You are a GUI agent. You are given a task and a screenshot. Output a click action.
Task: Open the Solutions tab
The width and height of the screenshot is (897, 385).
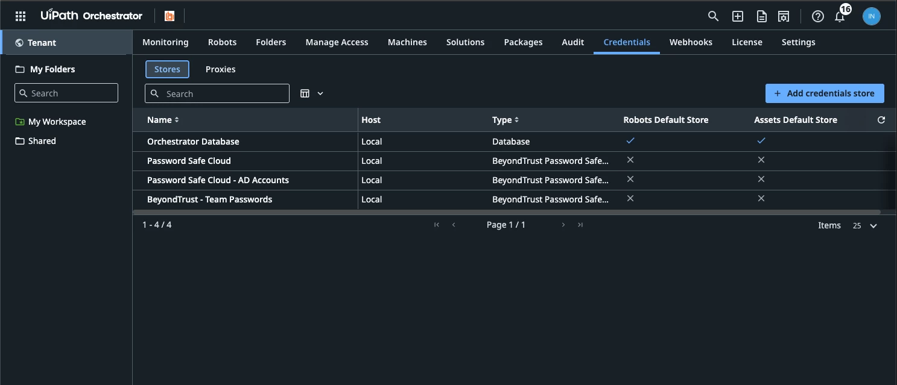point(465,42)
